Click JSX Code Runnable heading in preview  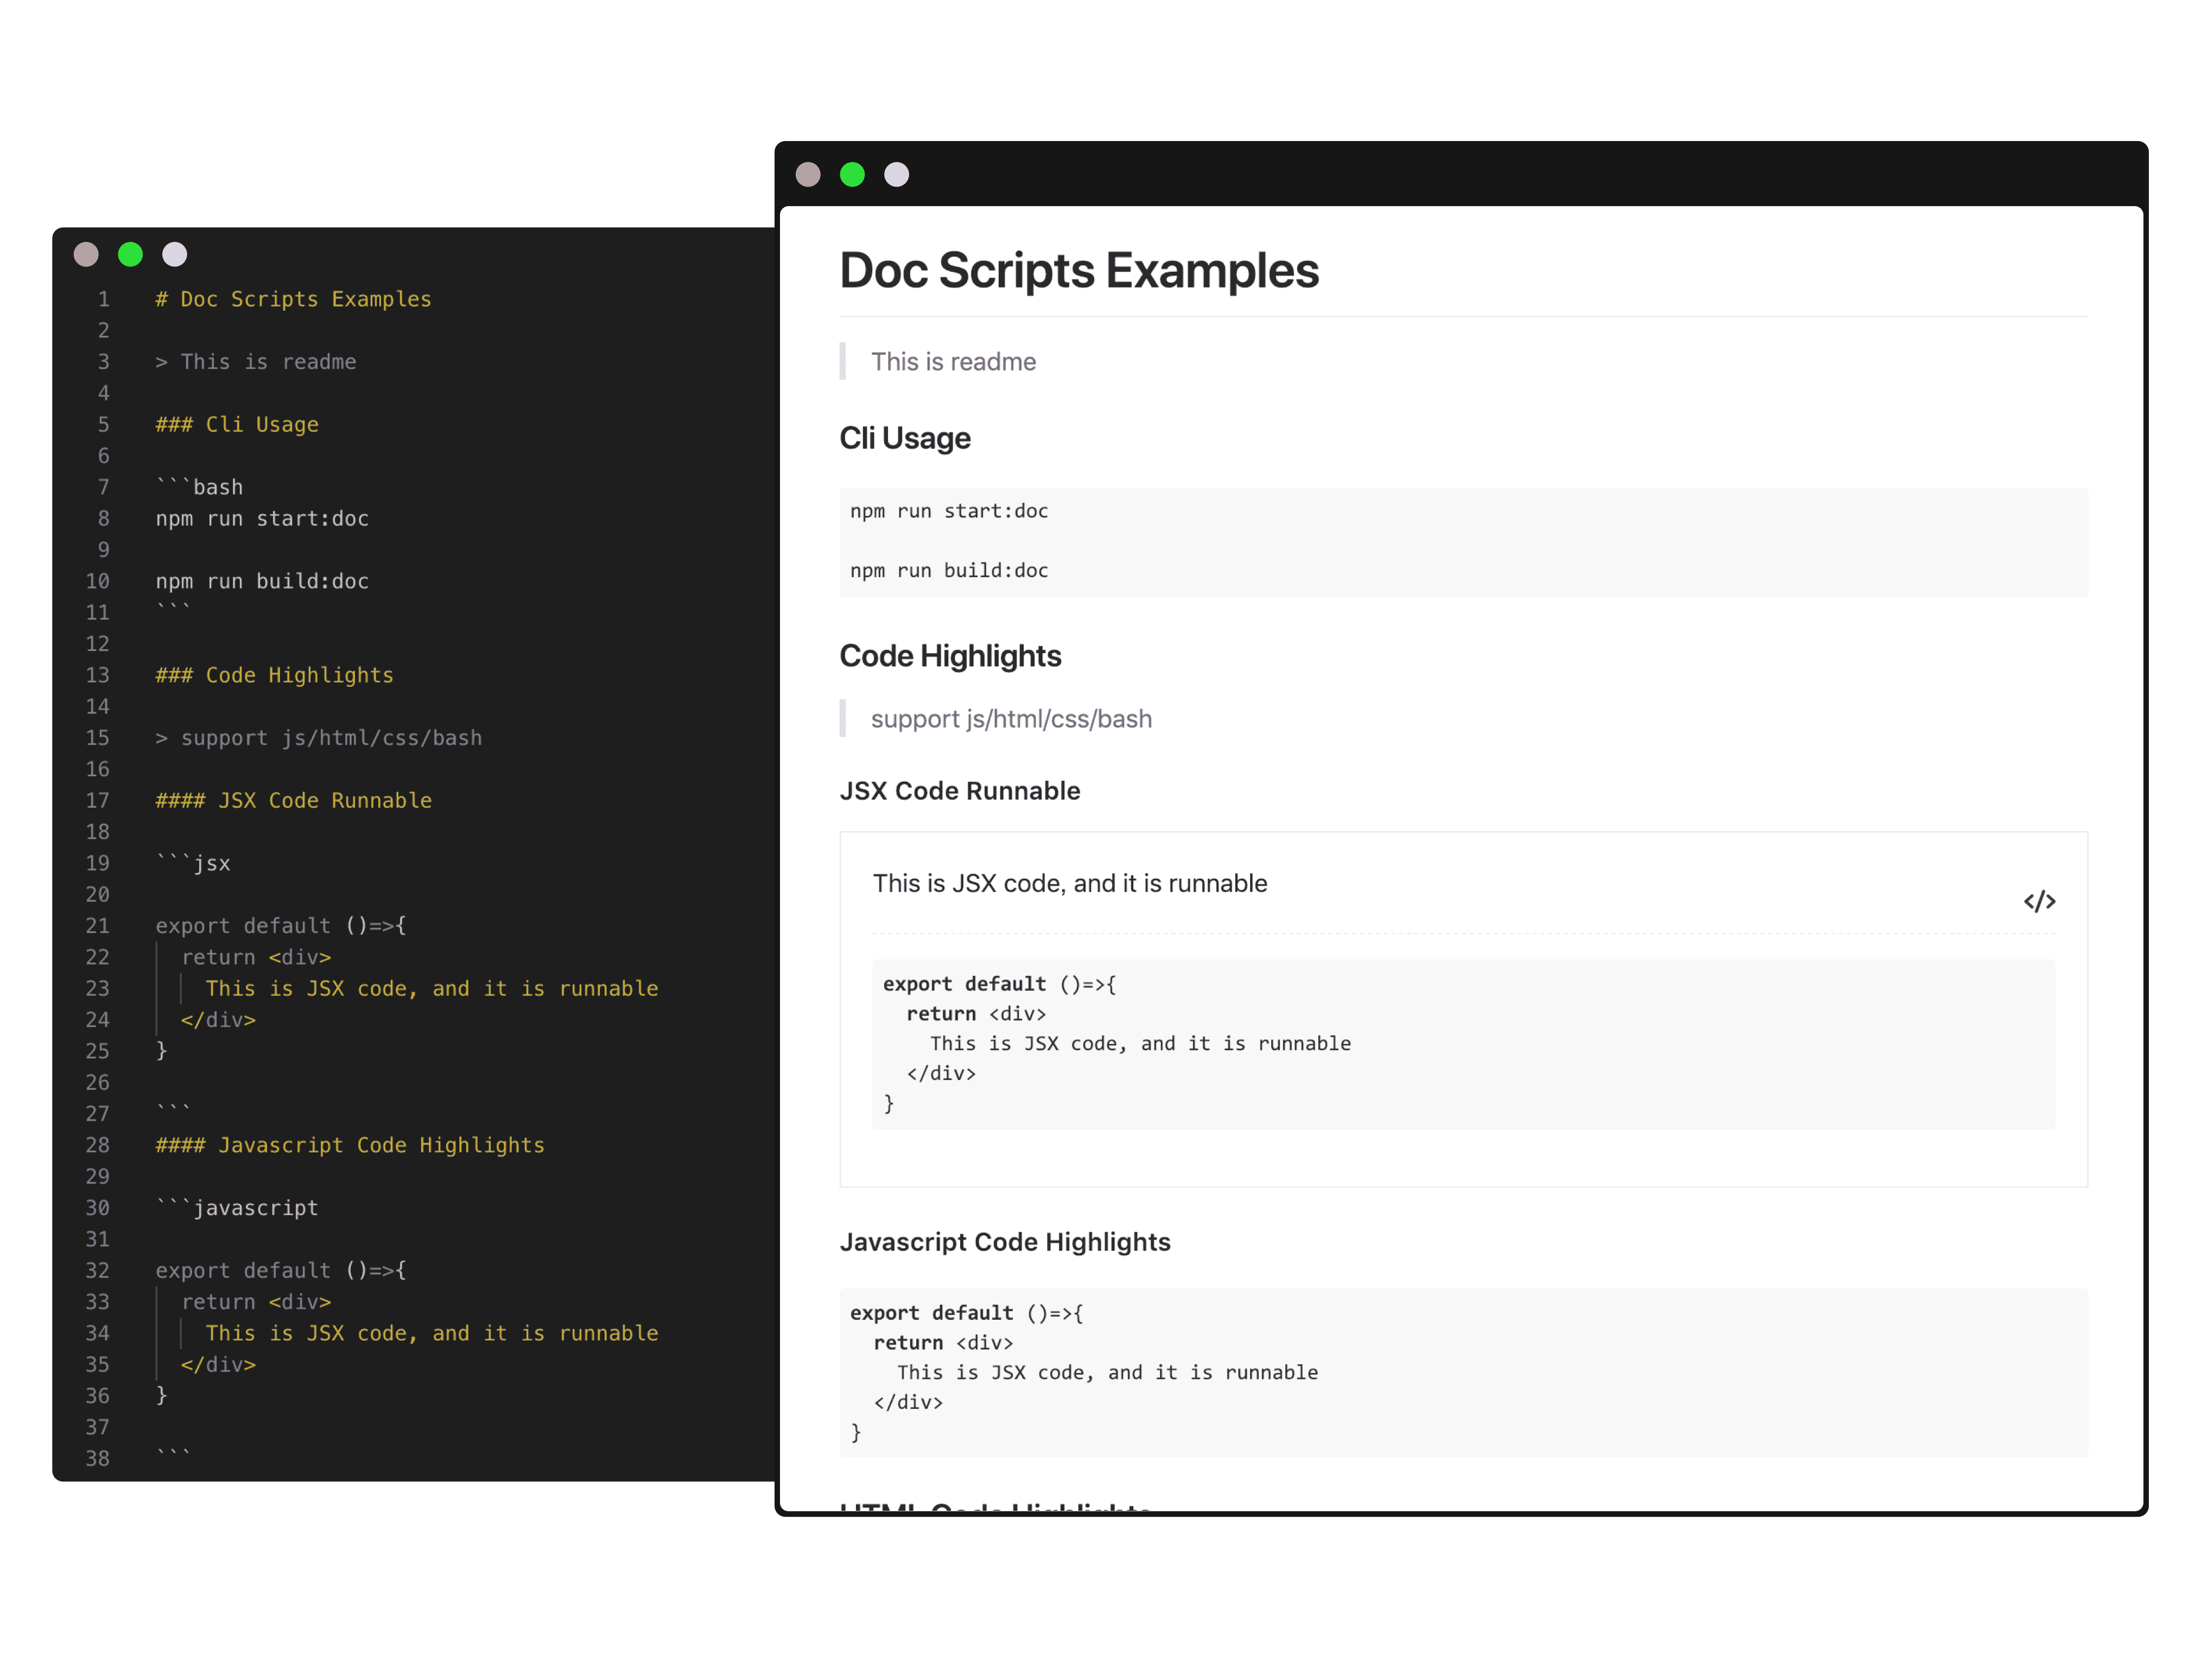coord(960,791)
